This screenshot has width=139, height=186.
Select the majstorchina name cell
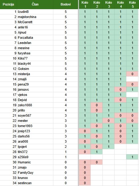coord(35,17)
